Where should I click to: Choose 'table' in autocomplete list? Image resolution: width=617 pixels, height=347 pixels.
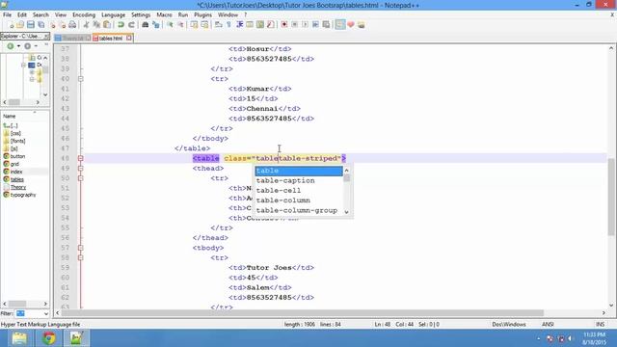pyautogui.click(x=299, y=171)
